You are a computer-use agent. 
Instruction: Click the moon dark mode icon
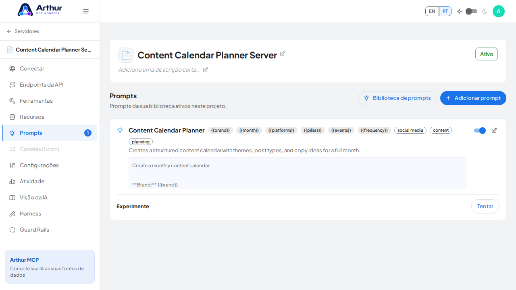[x=485, y=11]
